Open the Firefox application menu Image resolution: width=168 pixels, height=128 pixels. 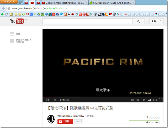9,2
